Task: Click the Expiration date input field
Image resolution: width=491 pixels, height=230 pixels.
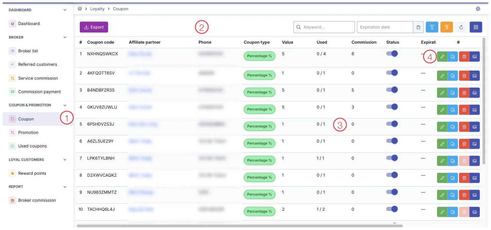Action: (385, 27)
